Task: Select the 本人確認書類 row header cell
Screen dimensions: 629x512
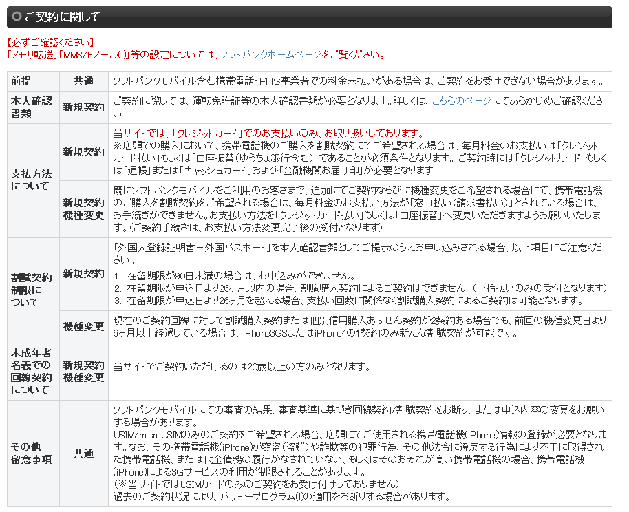Action: click(31, 107)
